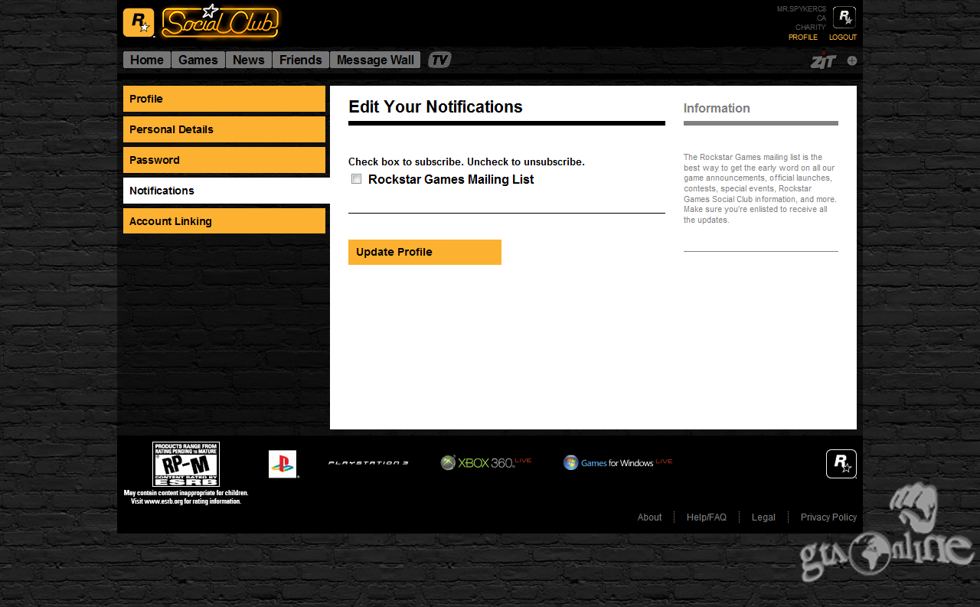This screenshot has width=980, height=607.
Task: Open the Social Club neon logo
Action: click(220, 21)
